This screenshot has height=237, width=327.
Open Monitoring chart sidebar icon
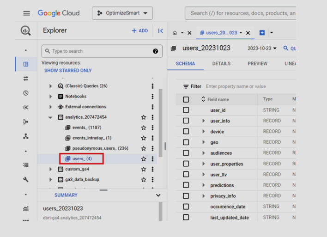26,208
